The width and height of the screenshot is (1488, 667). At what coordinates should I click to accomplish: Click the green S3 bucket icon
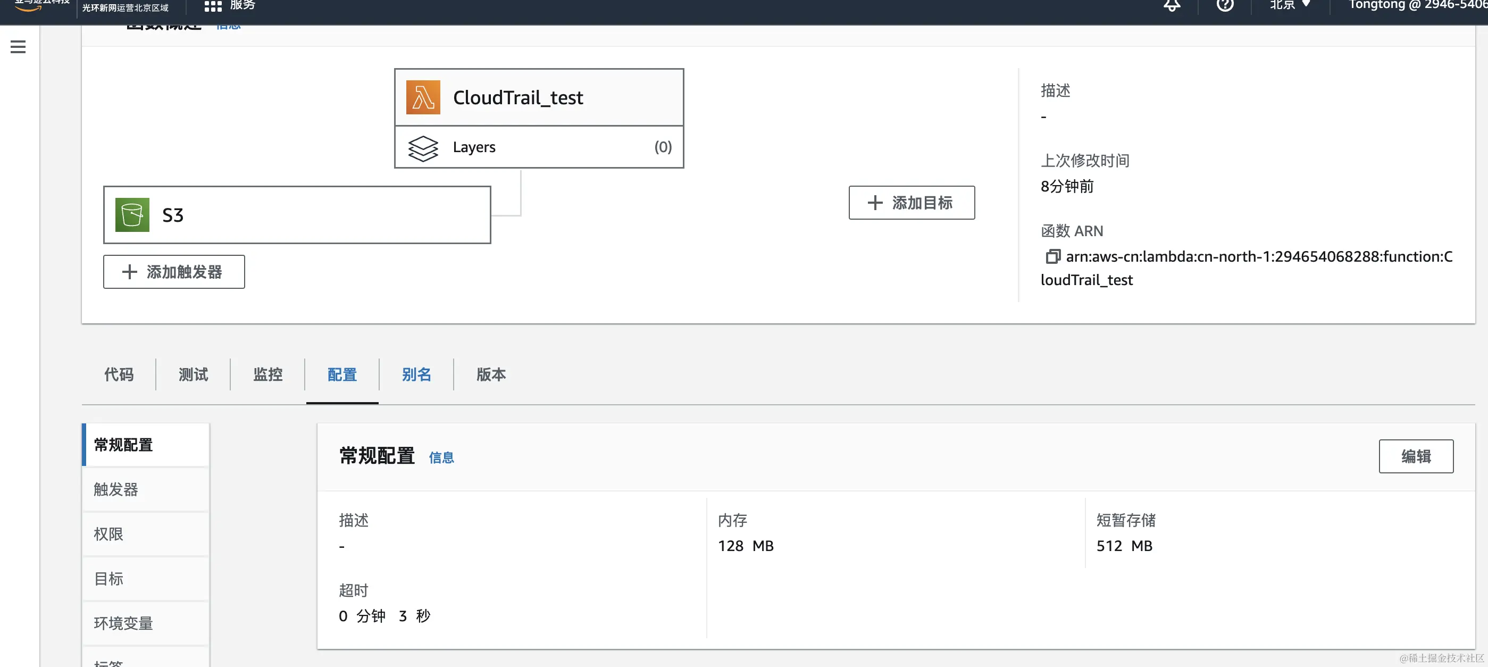(x=132, y=215)
